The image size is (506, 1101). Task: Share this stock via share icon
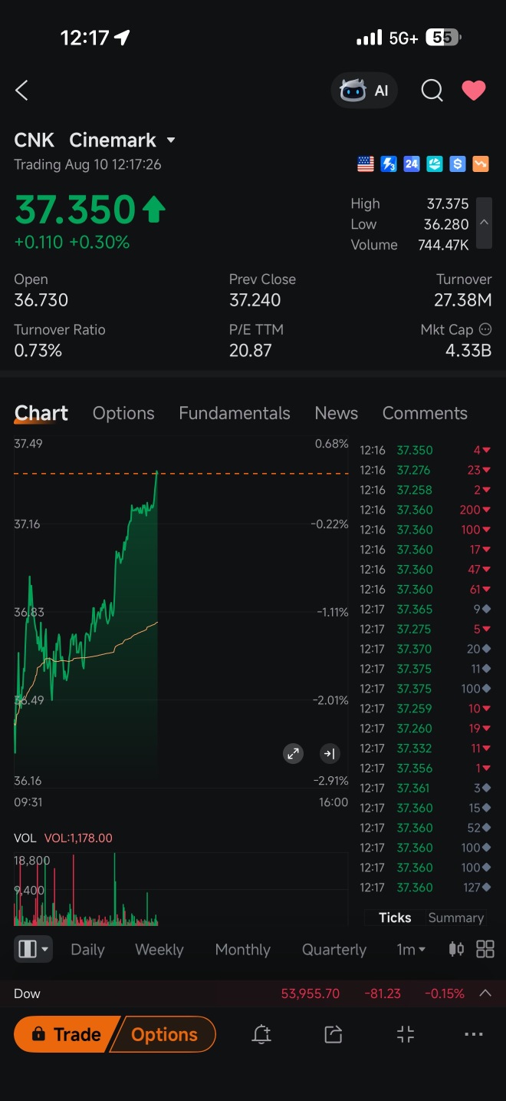tap(333, 1034)
